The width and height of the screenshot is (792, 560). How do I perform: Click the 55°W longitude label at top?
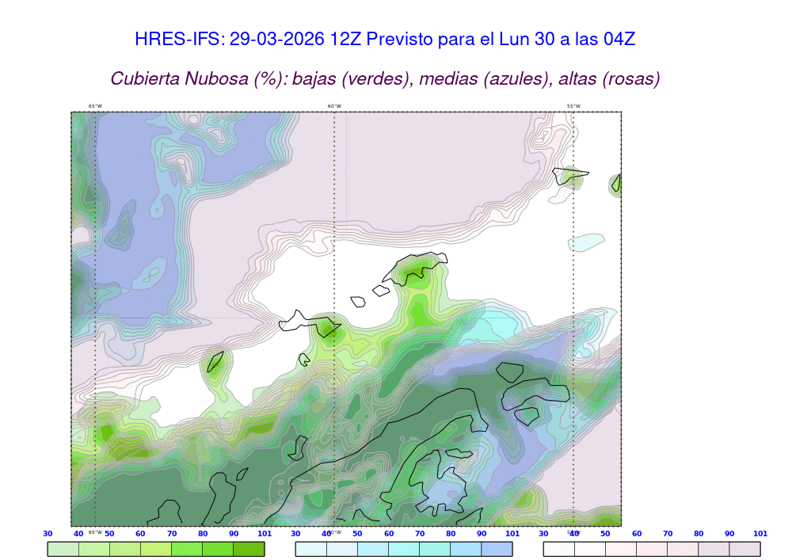pos(573,106)
